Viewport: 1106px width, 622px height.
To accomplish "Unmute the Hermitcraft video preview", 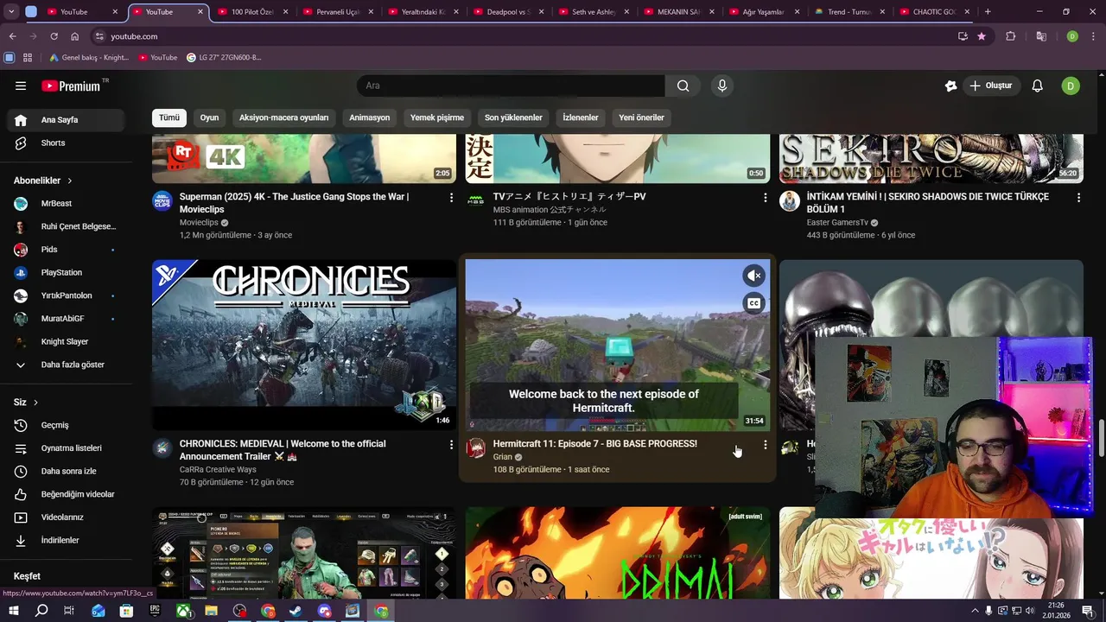I will [754, 276].
